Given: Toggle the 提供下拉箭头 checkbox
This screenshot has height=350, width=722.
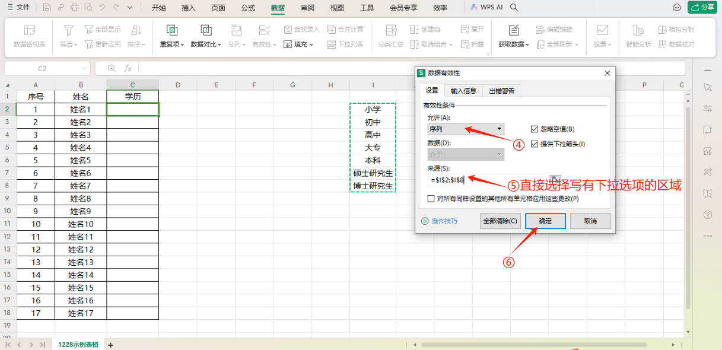Looking at the screenshot, I should point(535,144).
